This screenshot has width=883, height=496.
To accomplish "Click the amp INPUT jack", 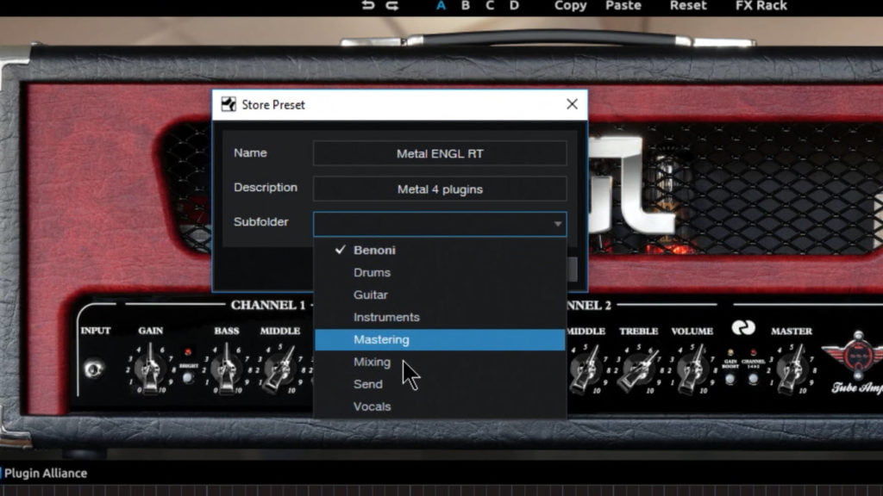I will click(93, 369).
